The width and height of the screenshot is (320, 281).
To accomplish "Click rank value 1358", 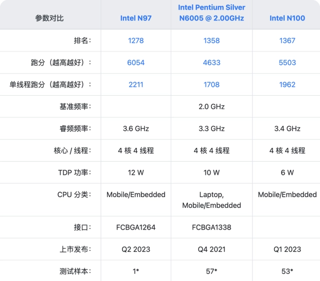I will tap(211, 41).
